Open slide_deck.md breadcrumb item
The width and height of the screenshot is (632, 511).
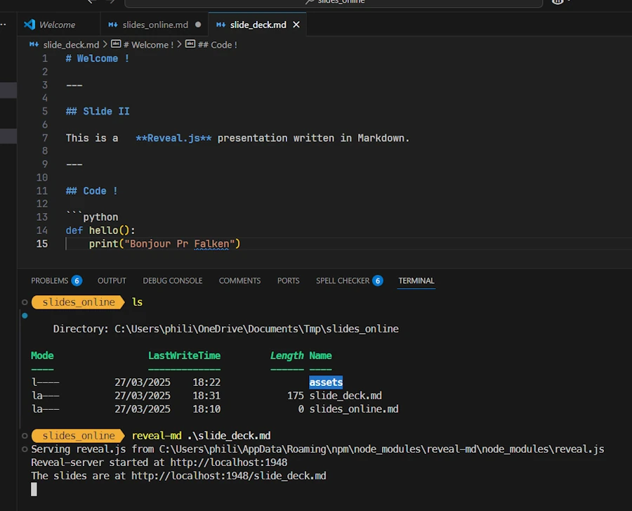pos(71,45)
